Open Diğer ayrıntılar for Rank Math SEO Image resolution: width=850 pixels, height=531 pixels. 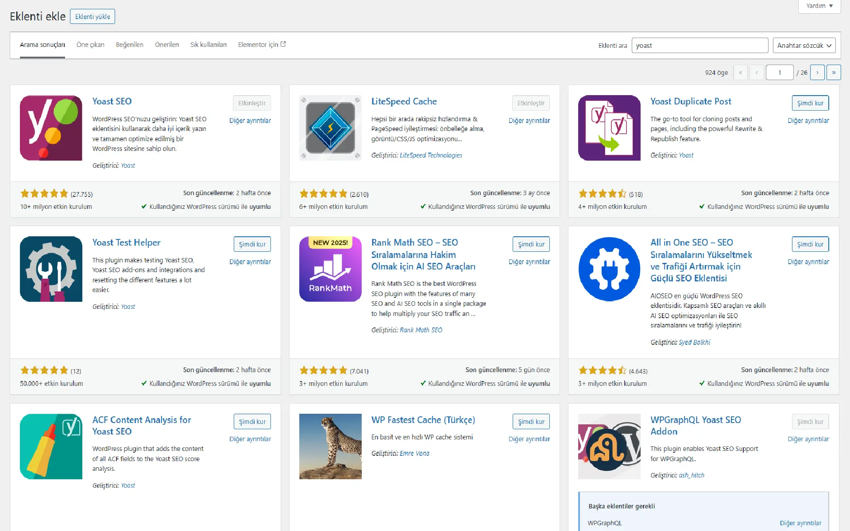point(529,262)
